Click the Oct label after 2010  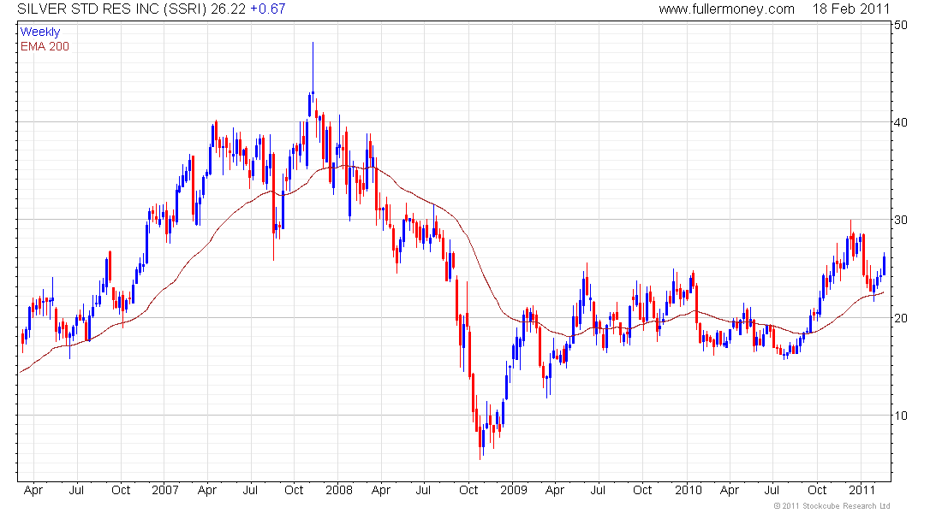817,490
